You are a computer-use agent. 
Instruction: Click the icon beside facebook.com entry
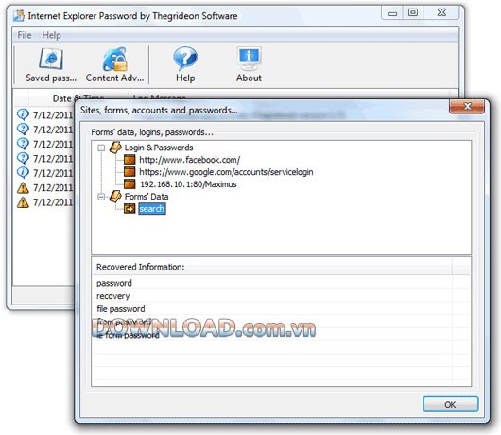point(130,160)
